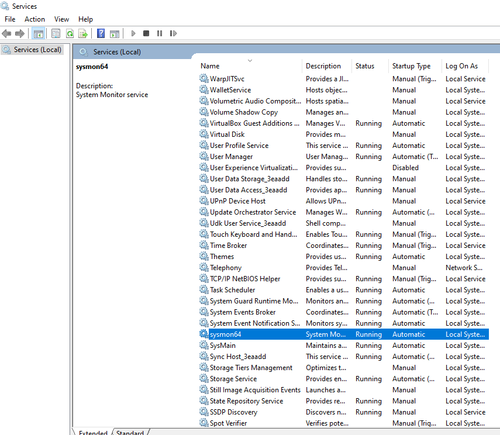Open the View menu
The height and width of the screenshot is (435, 500).
pos(61,19)
